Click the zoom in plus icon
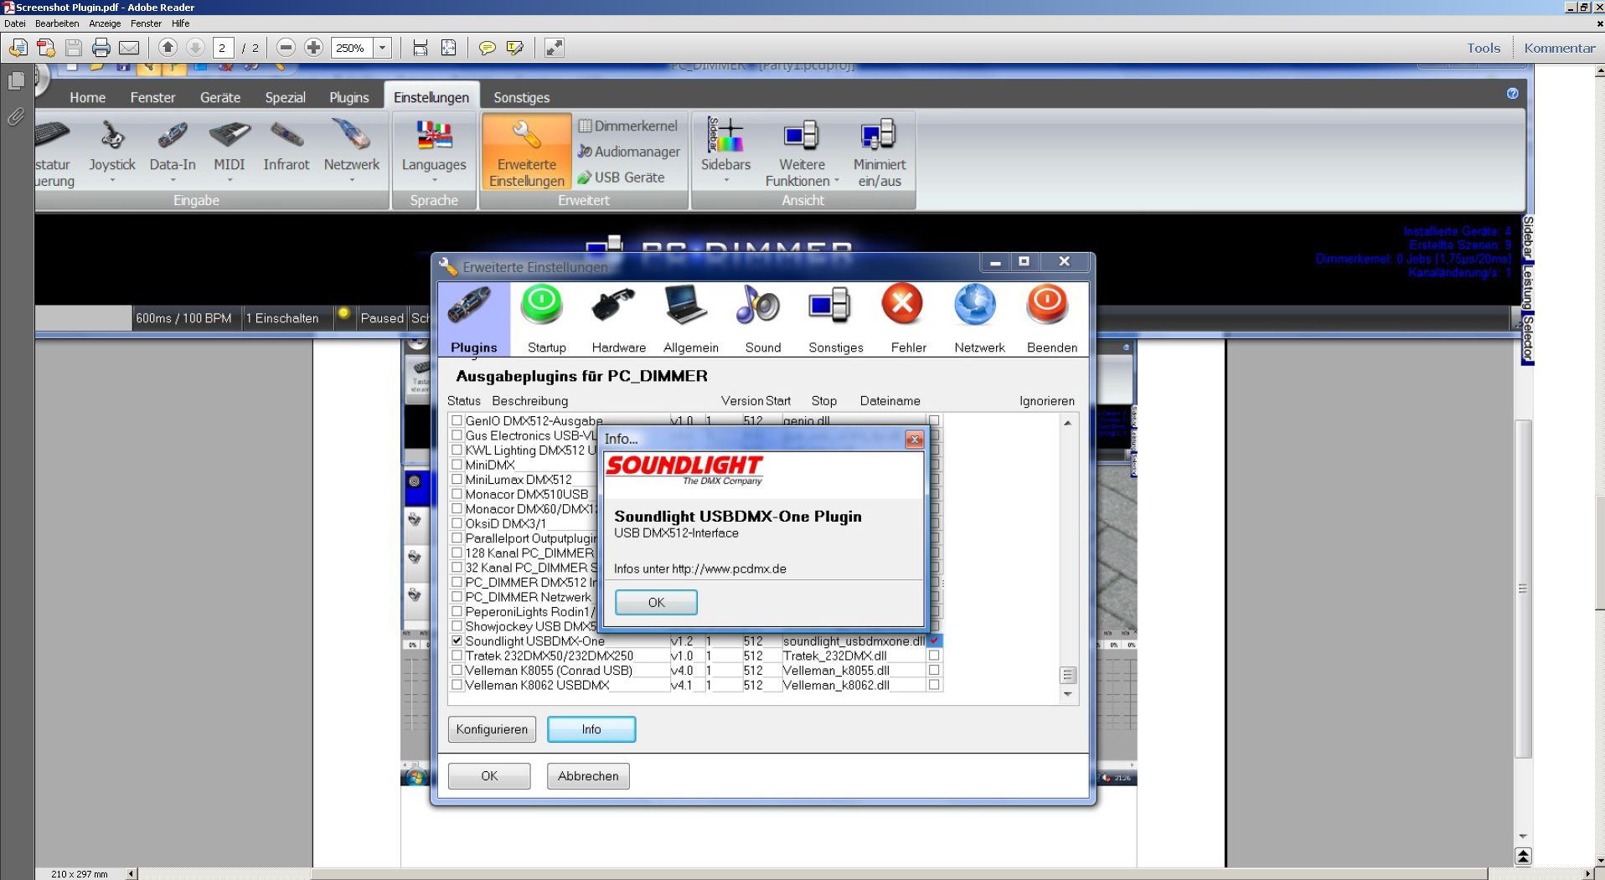The height and width of the screenshot is (880, 1605). point(313,48)
